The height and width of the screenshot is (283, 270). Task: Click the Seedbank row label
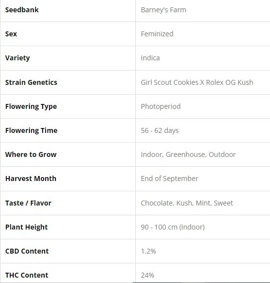[x=22, y=10]
